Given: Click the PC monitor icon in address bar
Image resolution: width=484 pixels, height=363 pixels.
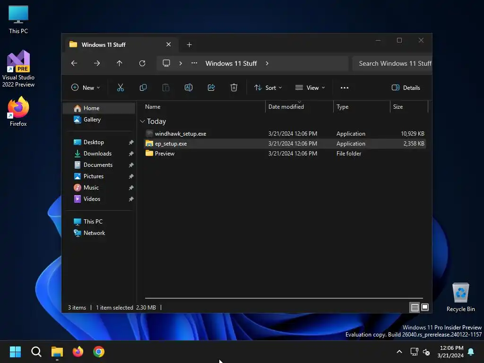Looking at the screenshot, I should 166,63.
